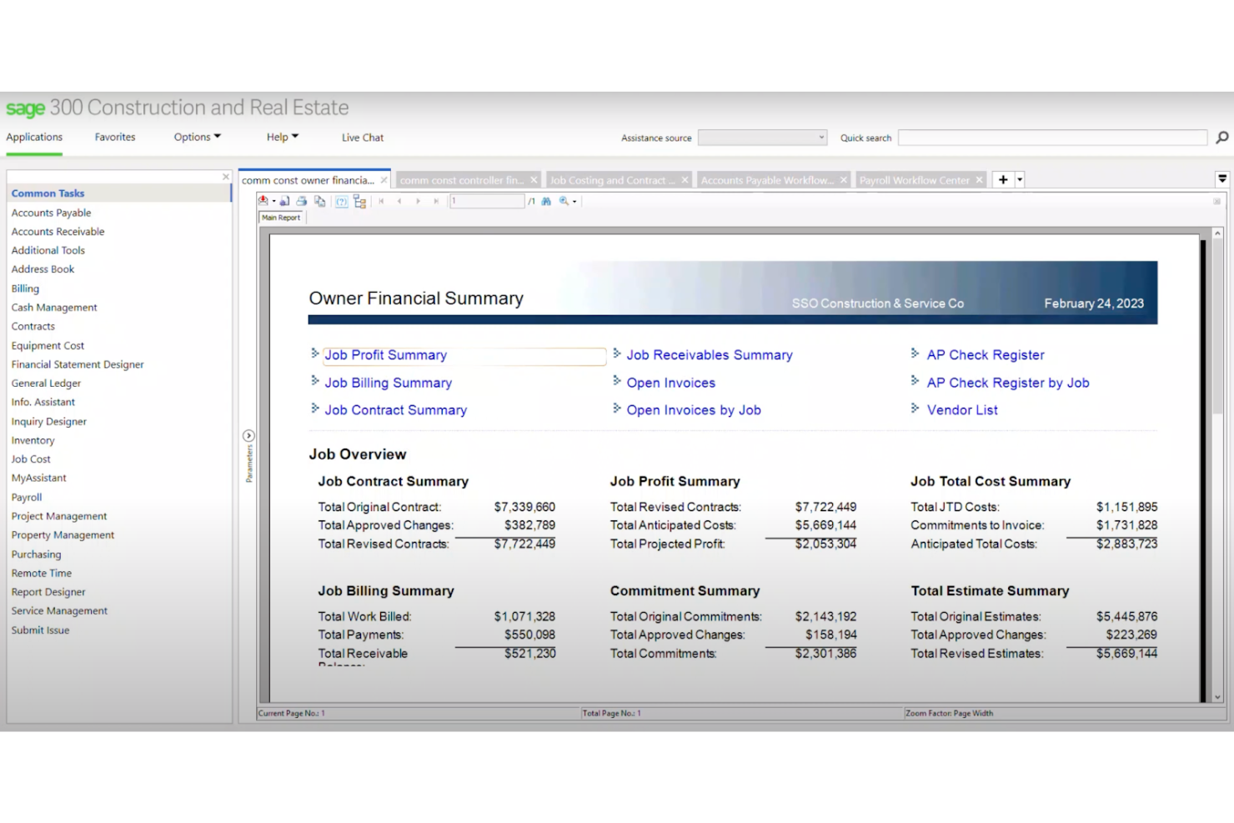Viewport: 1234px width, 823px height.
Task: Click arrow icon beside Open Invoices
Action: (x=617, y=381)
